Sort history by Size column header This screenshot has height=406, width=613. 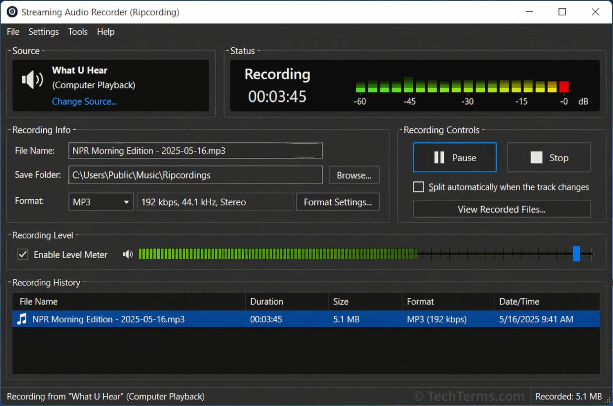[365, 301]
